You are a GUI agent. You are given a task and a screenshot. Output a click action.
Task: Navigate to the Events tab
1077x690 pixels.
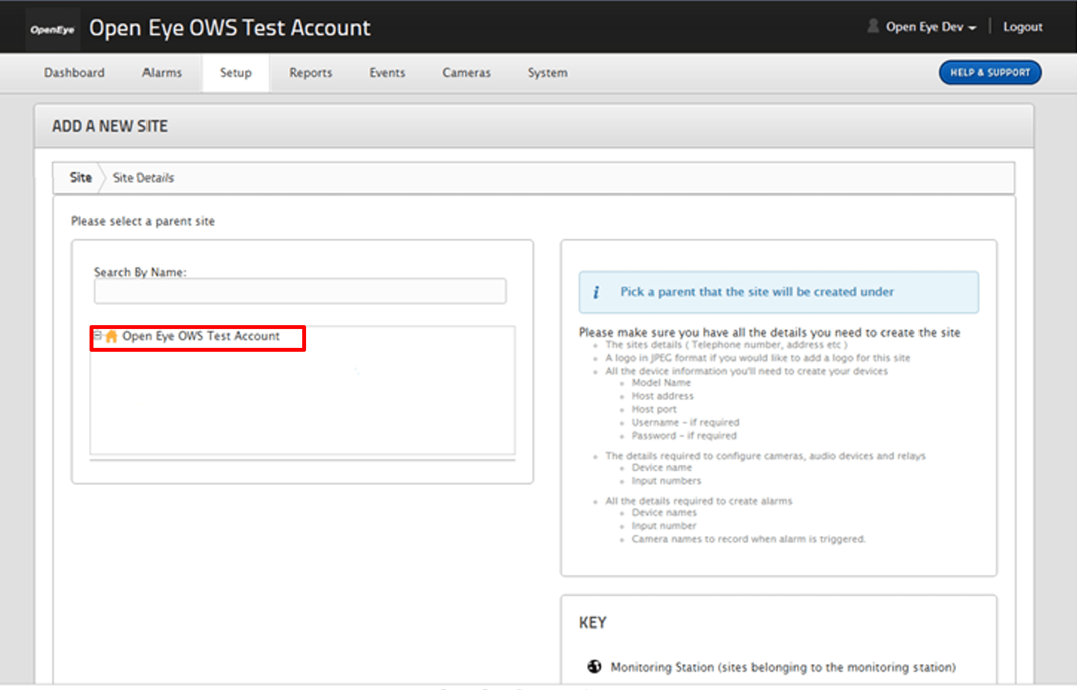(387, 73)
